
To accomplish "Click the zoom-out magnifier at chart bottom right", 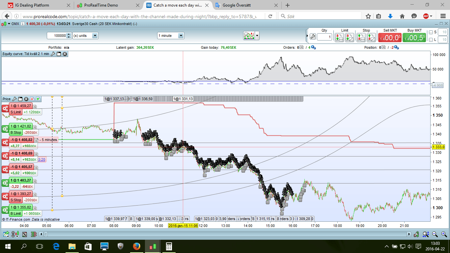I will (x=435, y=234).
